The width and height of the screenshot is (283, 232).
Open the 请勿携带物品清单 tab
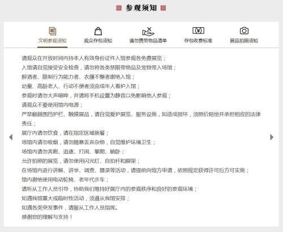pyautogui.click(x=148, y=41)
